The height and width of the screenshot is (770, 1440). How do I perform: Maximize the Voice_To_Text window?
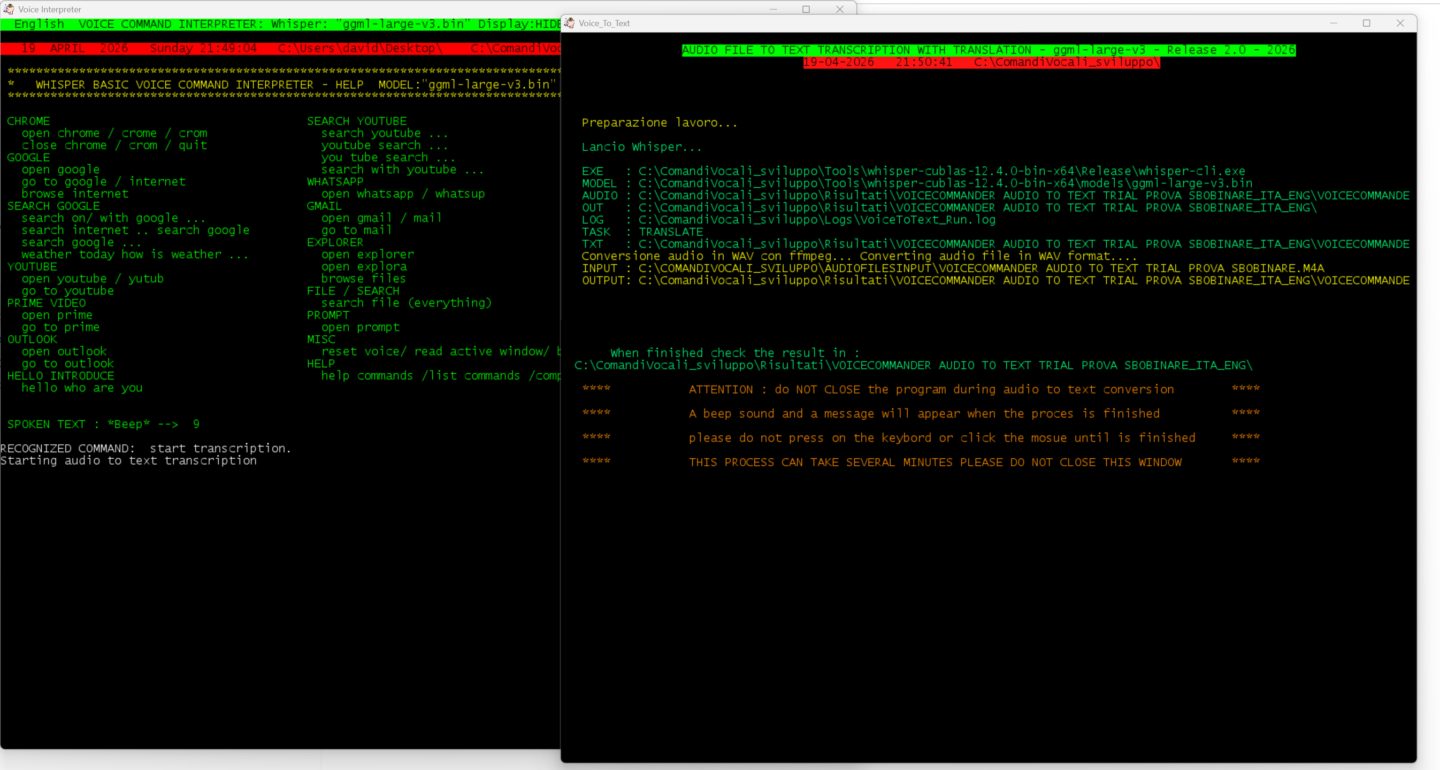(1367, 23)
